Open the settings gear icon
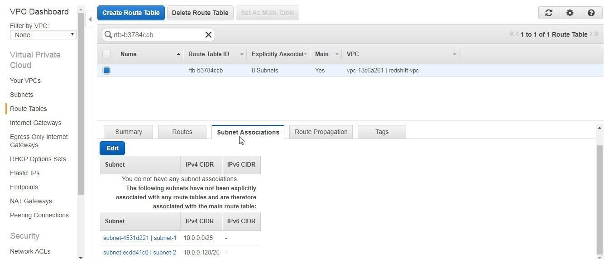Image resolution: width=604 pixels, height=259 pixels. (x=570, y=13)
